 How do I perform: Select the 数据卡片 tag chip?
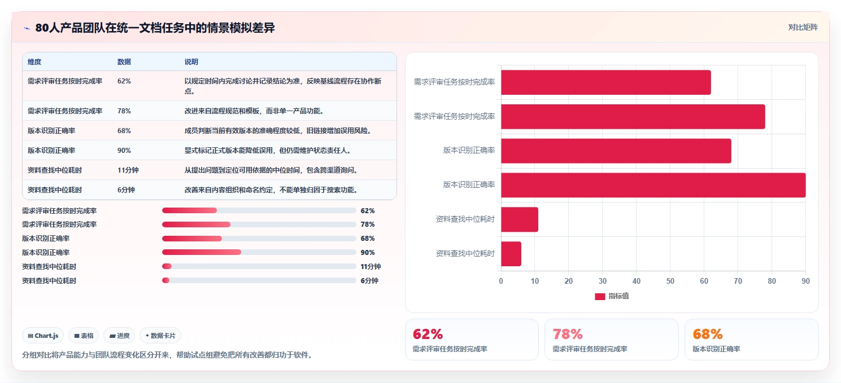tap(160, 336)
